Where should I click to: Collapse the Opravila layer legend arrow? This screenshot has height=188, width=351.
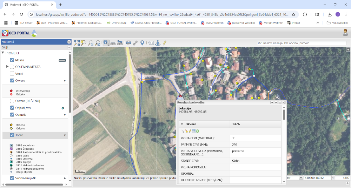65,115
